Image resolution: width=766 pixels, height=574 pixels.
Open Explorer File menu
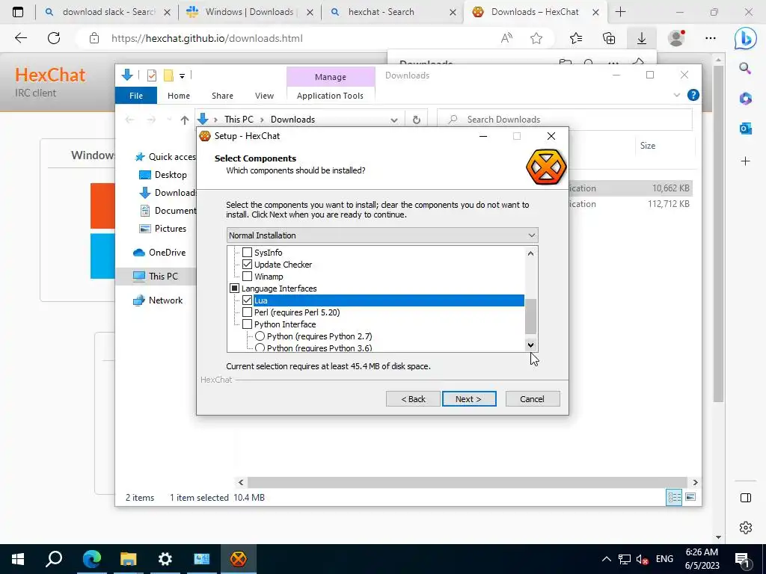(x=136, y=96)
